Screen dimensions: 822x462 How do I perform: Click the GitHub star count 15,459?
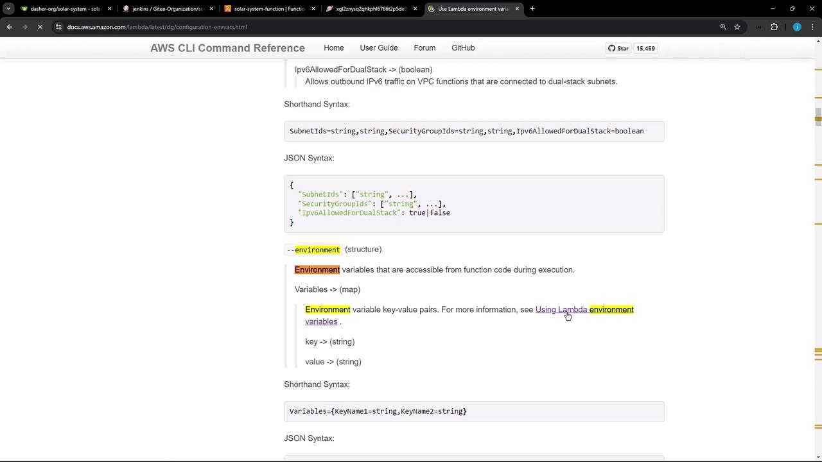[x=645, y=48]
